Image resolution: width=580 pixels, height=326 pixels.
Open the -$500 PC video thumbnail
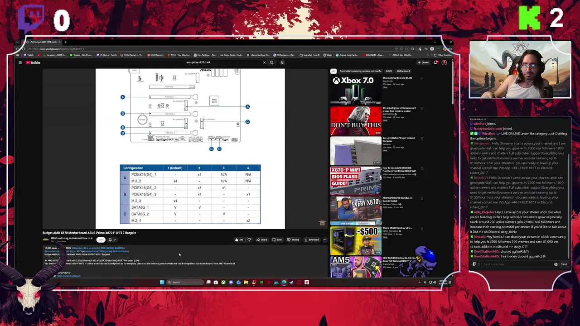356,240
